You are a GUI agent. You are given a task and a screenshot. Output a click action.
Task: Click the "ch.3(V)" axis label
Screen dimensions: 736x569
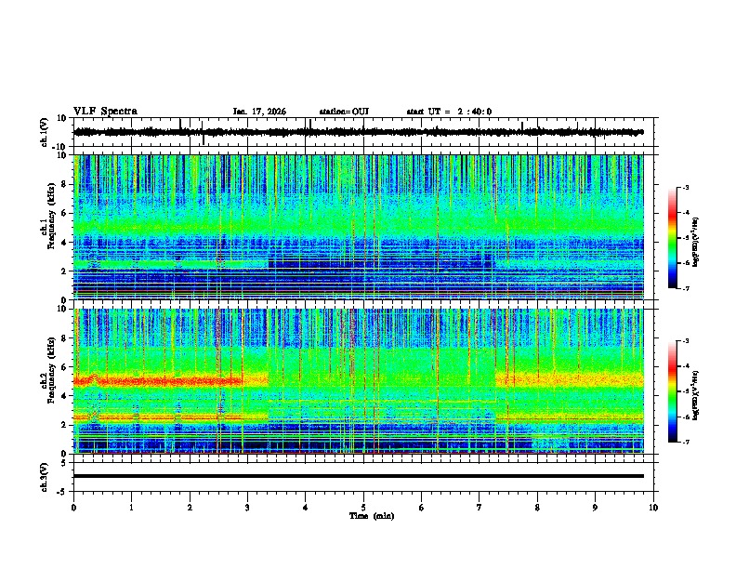click(x=44, y=477)
